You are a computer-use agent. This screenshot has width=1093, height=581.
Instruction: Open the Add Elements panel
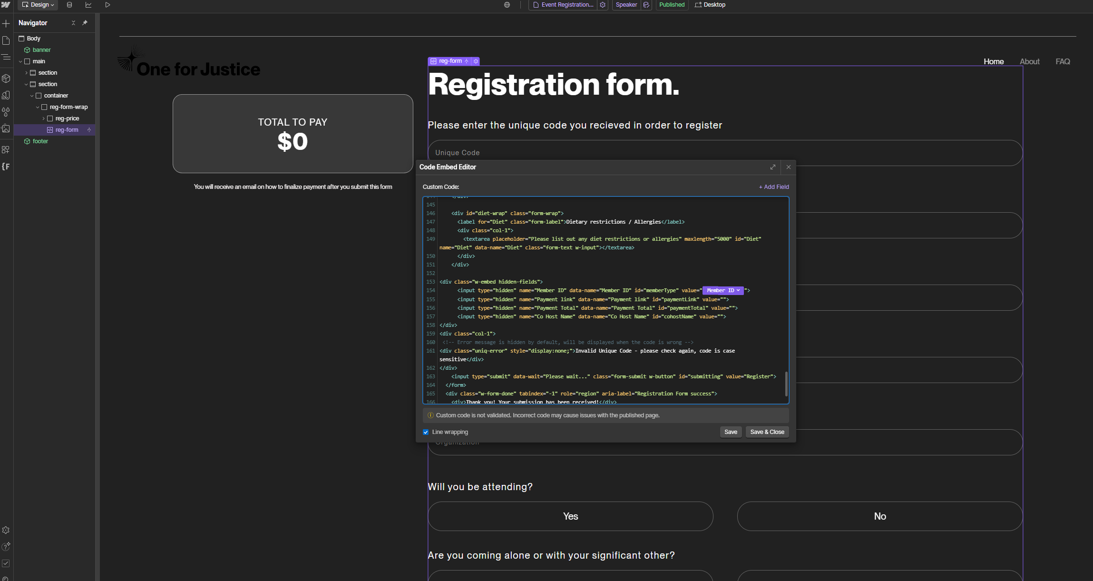click(6, 23)
